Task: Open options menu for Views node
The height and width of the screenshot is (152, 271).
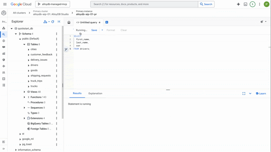Action: [56, 92]
